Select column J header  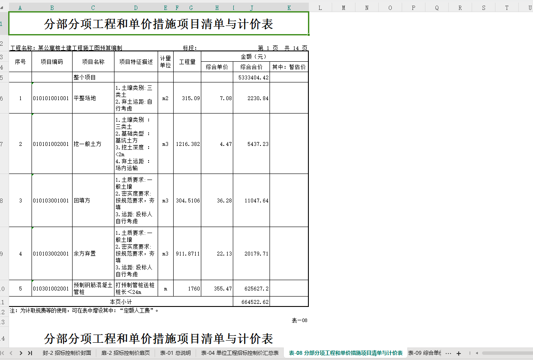tap(251, 8)
